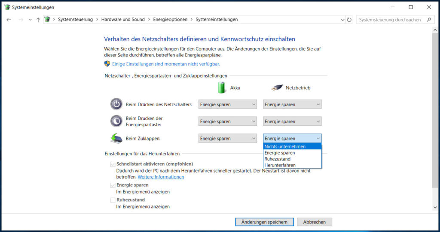Select Nichts unternehmen in the list
This screenshot has height=232, width=440.
[292, 146]
